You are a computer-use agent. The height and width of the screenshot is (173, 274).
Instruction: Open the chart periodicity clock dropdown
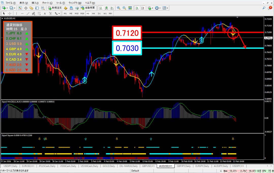pyautogui.click(x=160, y=8)
